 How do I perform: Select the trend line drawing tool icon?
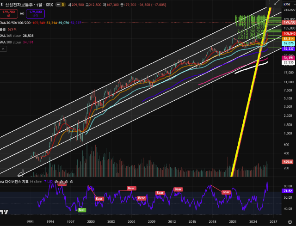click(x=277, y=3)
